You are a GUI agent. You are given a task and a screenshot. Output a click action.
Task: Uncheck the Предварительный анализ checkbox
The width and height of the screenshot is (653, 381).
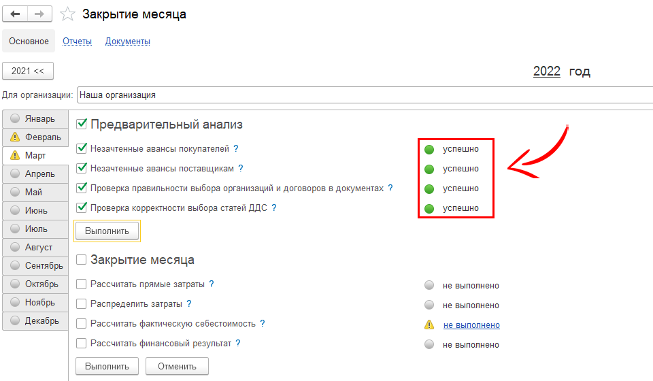point(82,124)
